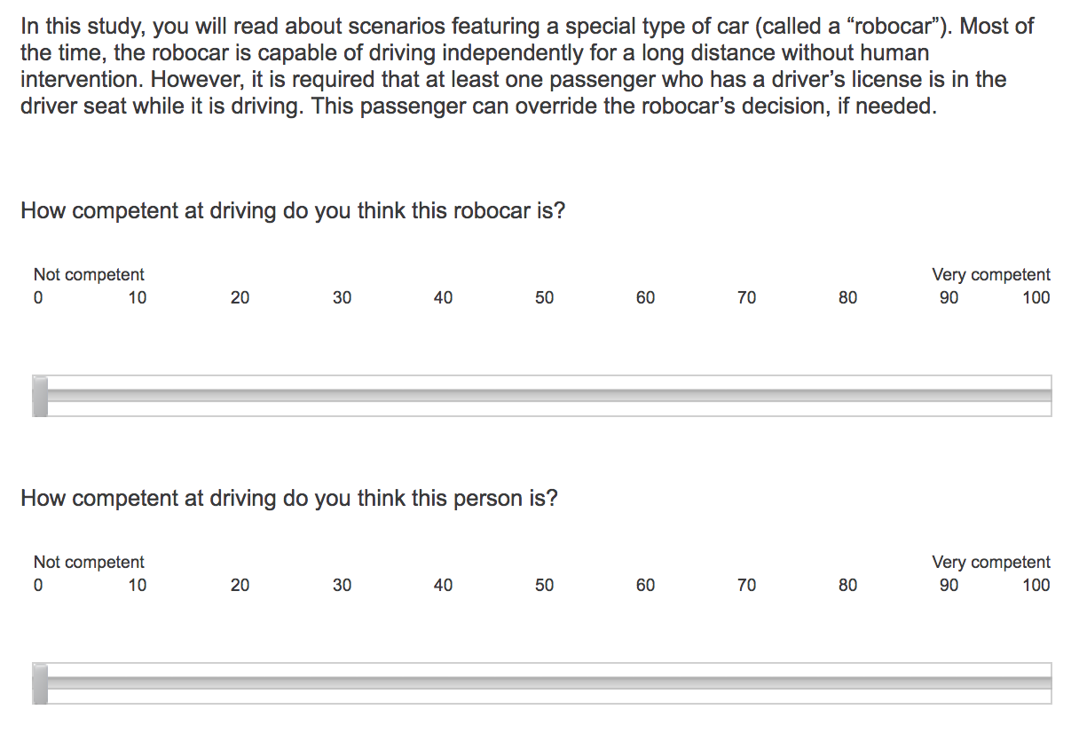Click robocar slider track below 70
1079x749 pixels.
(746, 396)
